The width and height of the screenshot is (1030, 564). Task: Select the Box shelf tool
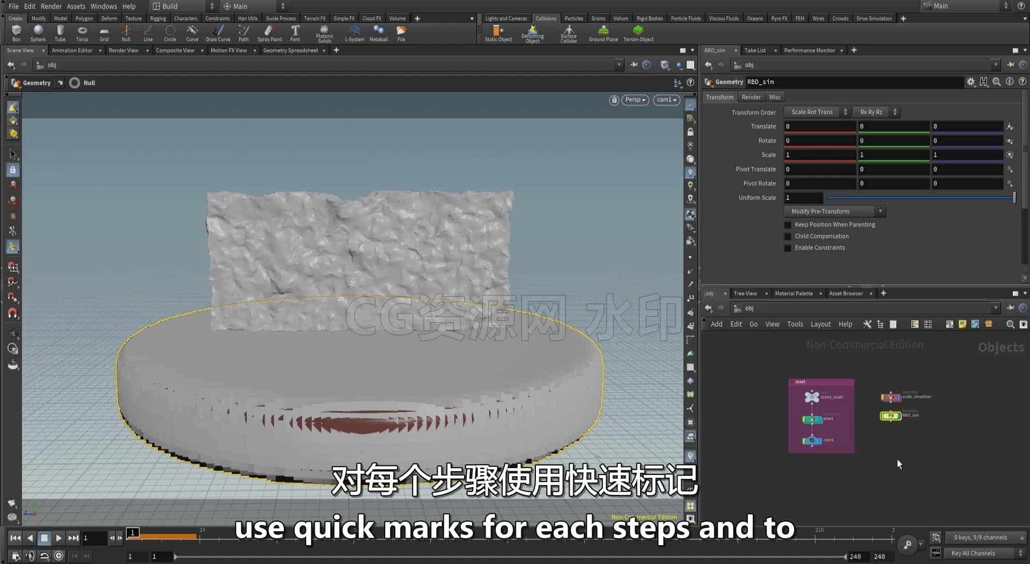16,33
